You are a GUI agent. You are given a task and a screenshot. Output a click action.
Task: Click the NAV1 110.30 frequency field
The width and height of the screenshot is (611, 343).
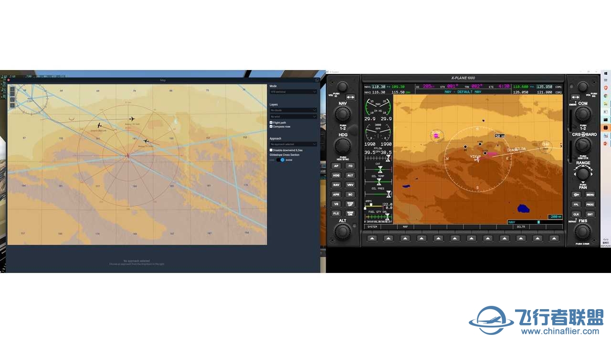[379, 87]
